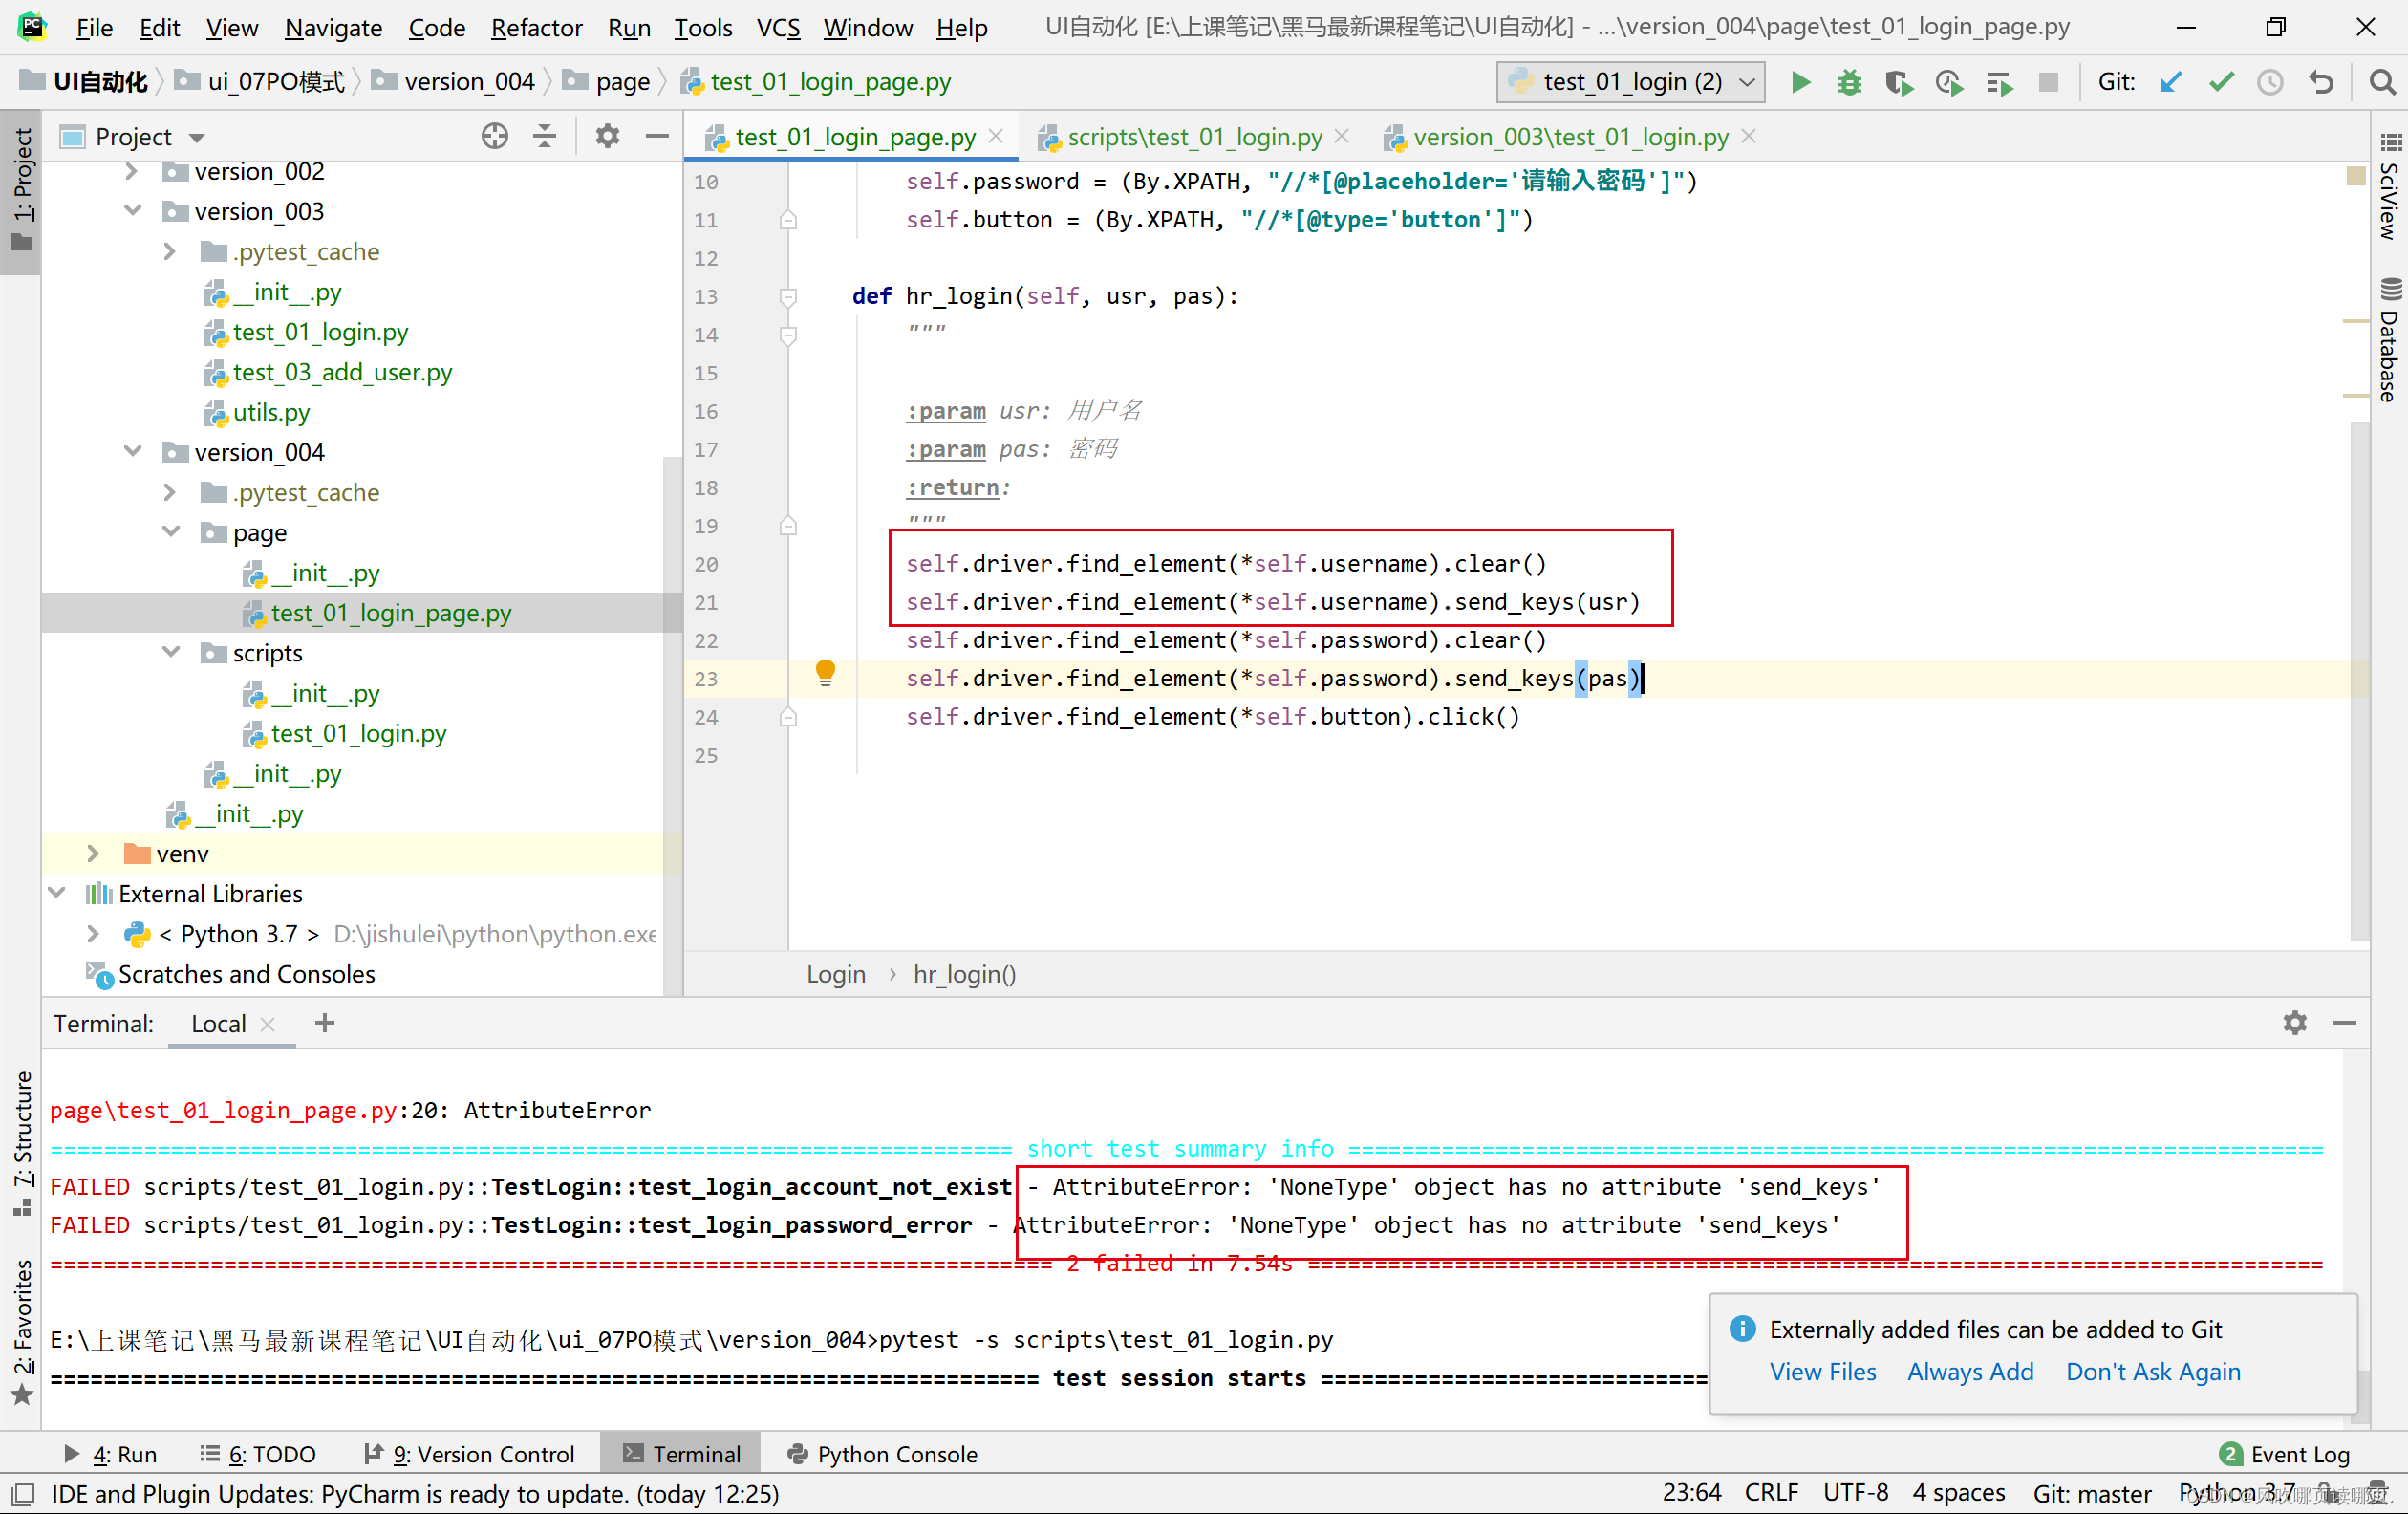
Task: Select opened file in Project view
Action: tap(494, 136)
